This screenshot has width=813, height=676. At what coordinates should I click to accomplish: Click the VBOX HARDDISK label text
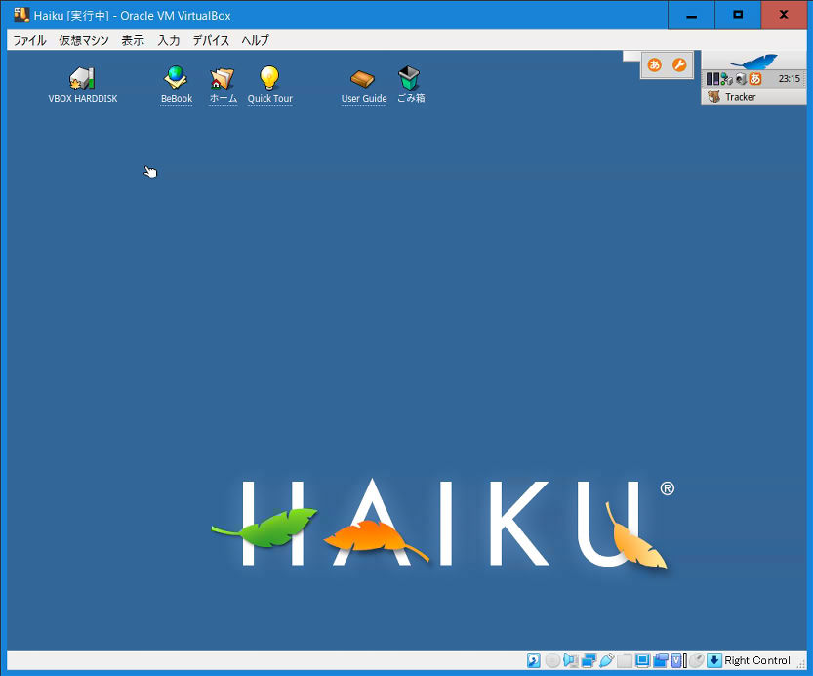82,98
